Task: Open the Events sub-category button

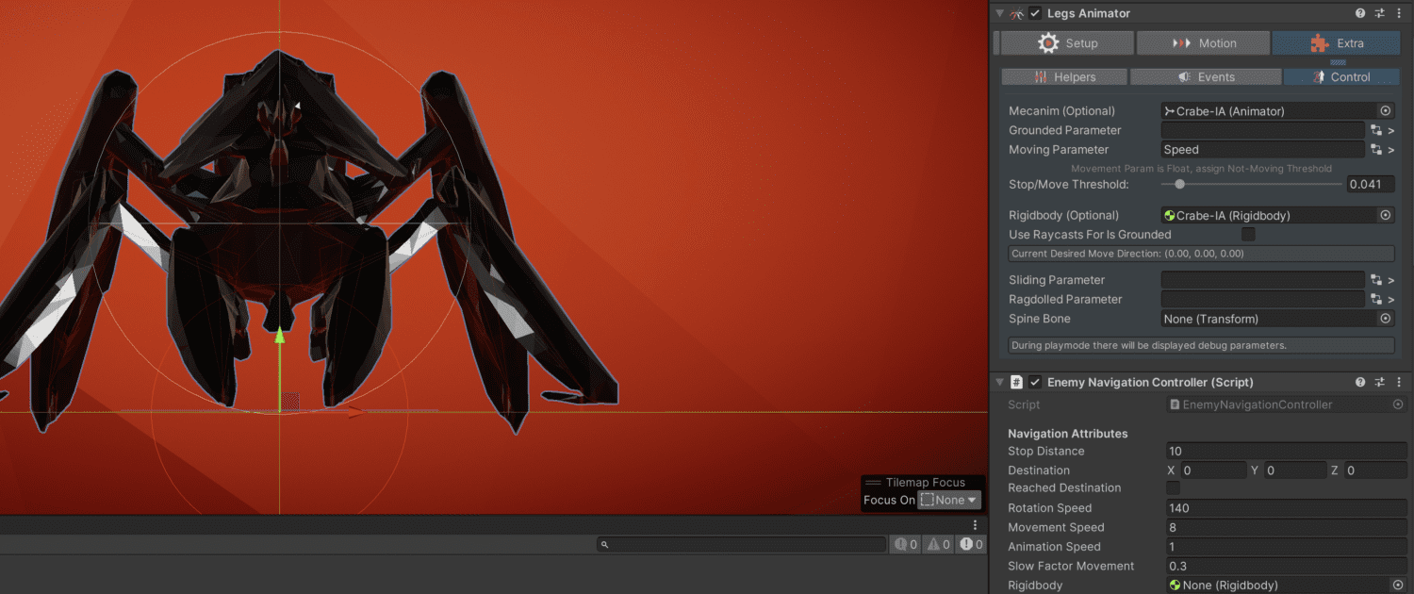Action: click(1206, 77)
